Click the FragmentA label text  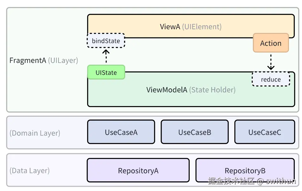tap(28, 60)
